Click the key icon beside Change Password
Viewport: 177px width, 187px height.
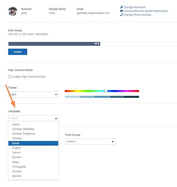coord(121,7)
